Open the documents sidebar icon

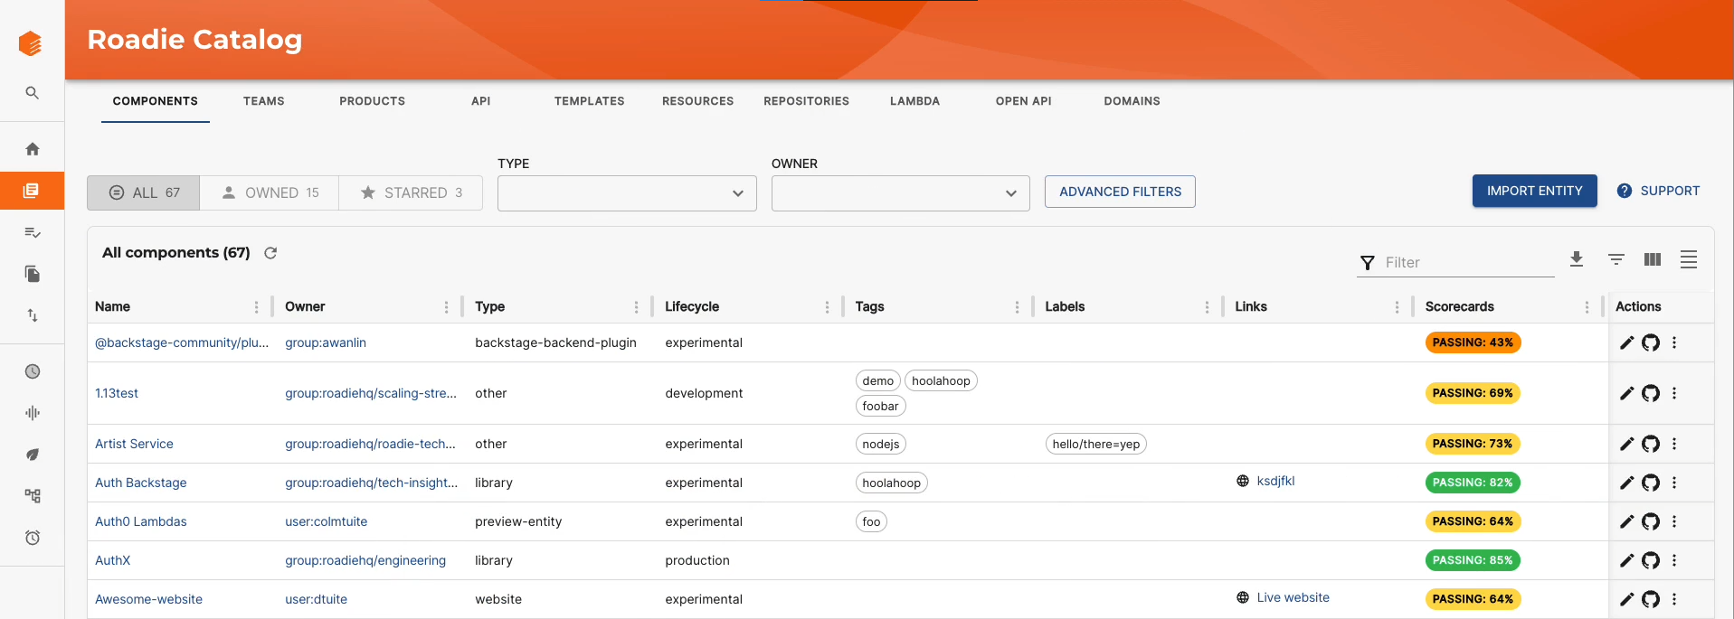(32, 274)
